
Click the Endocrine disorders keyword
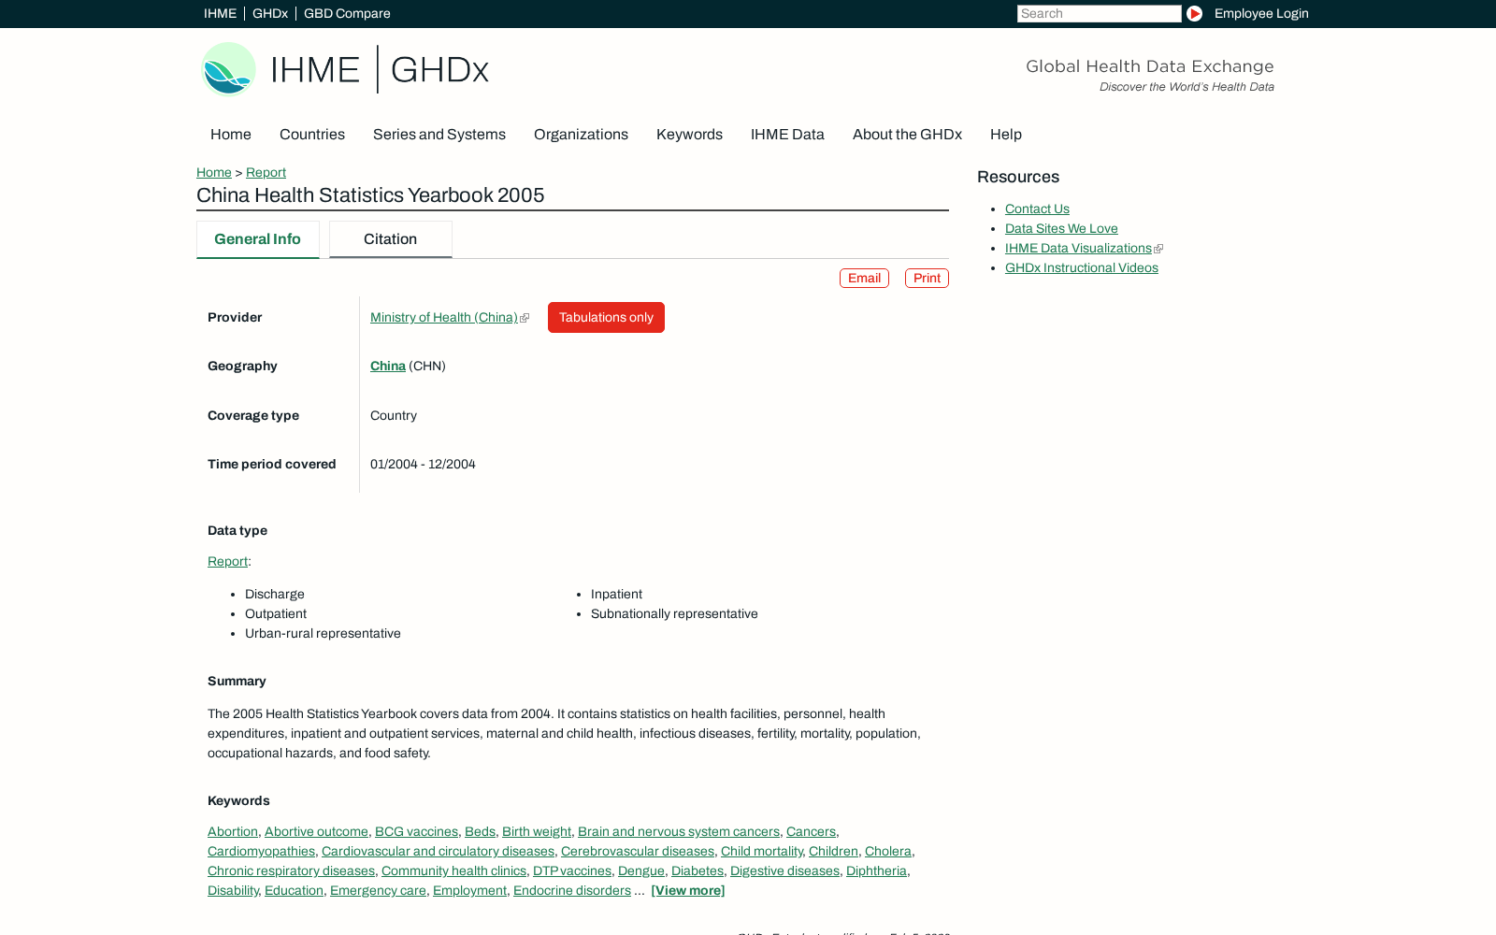[572, 890]
